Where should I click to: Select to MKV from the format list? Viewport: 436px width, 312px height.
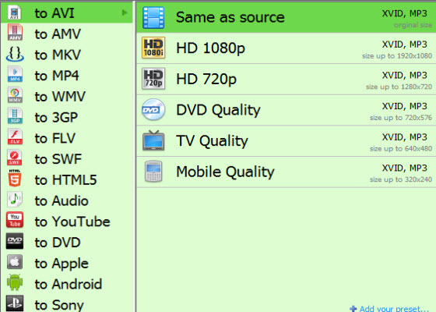[x=67, y=55]
